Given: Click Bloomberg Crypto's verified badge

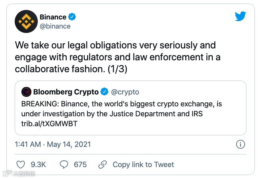Looking at the screenshot, I should click(x=104, y=92).
